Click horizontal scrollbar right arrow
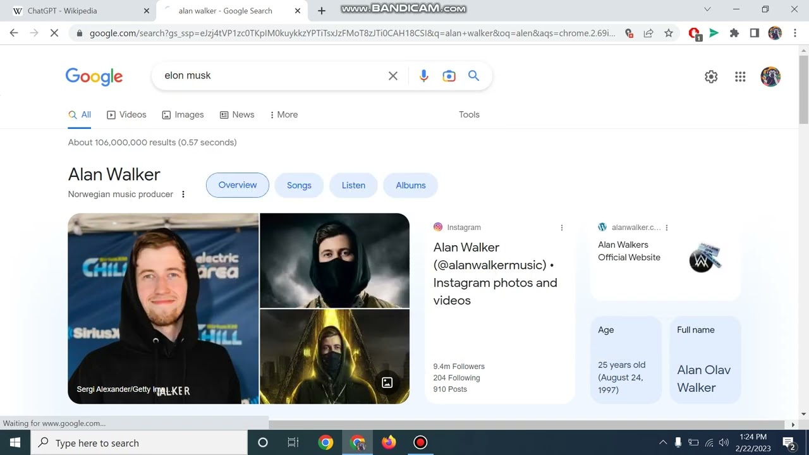 [x=793, y=425]
